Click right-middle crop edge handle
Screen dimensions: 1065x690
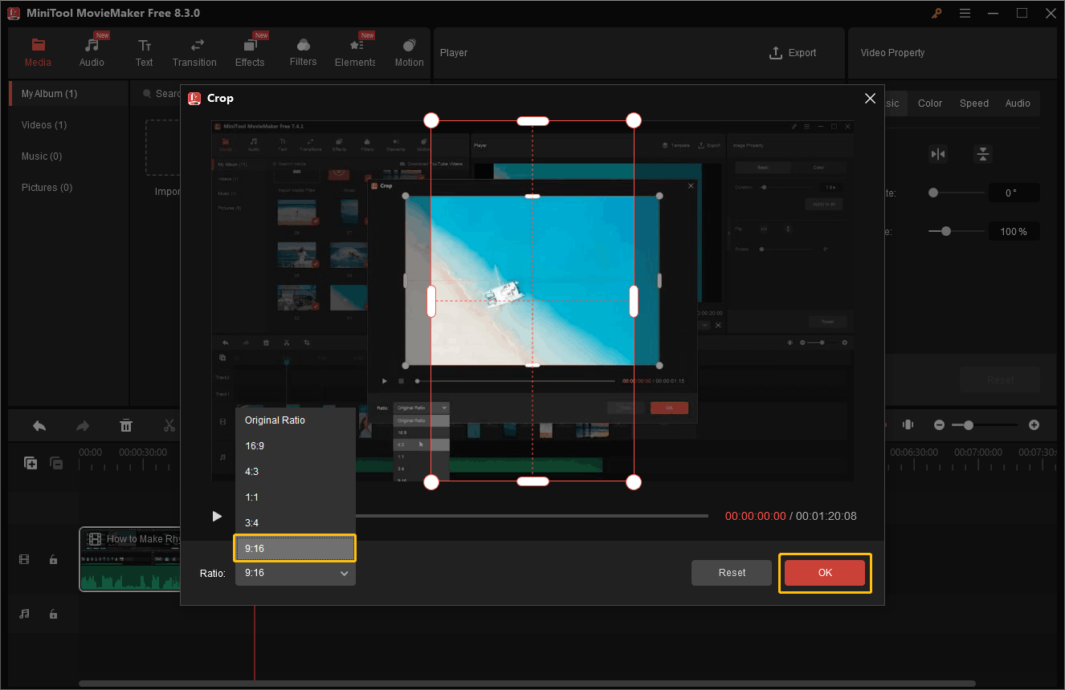pyautogui.click(x=634, y=301)
